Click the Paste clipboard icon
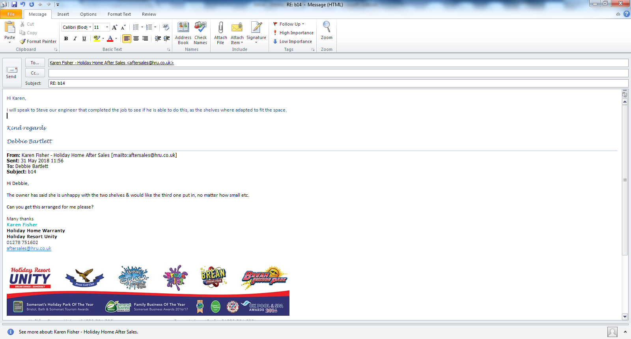The width and height of the screenshot is (631, 339). 9,28
